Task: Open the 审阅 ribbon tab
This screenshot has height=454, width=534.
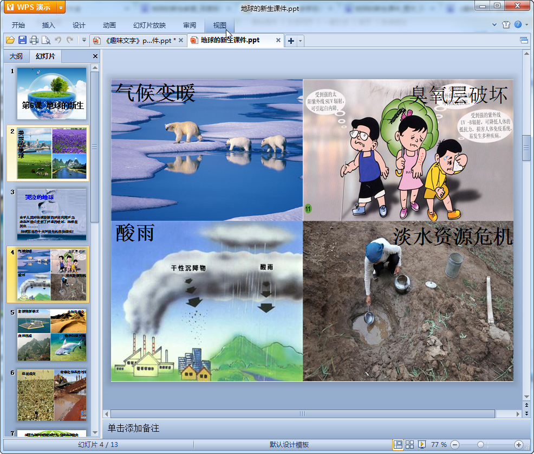Action: 190,25
